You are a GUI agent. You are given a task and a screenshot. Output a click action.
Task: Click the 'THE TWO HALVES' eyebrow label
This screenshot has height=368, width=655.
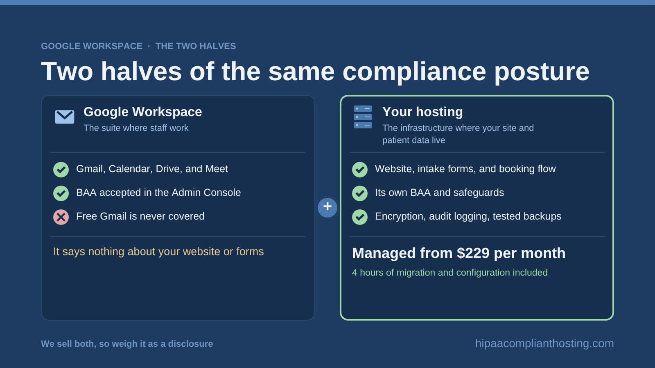point(196,46)
